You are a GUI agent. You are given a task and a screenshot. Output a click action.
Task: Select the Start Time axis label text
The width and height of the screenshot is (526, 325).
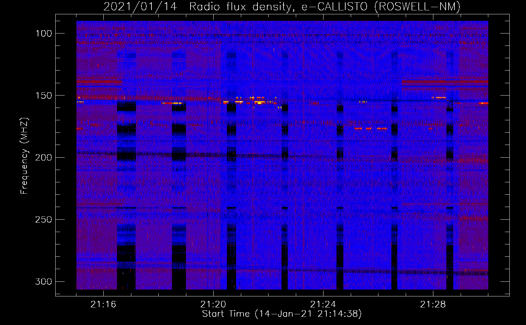[x=282, y=314]
